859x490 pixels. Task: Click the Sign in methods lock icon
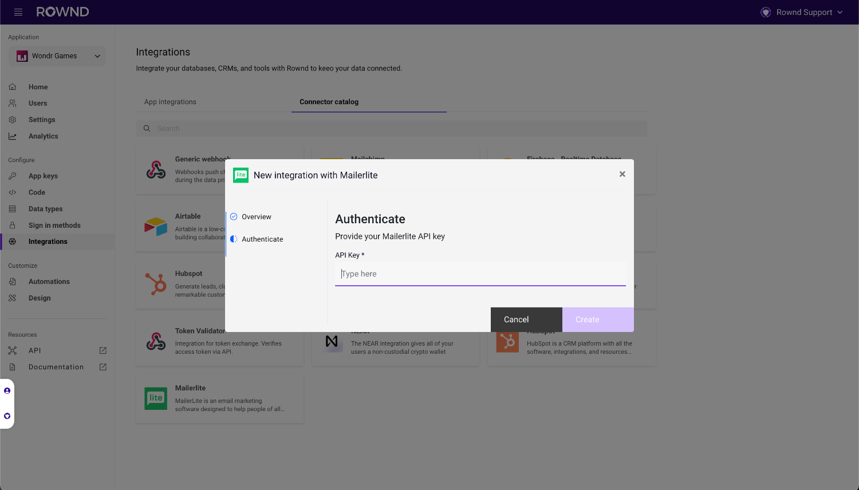[x=13, y=226]
